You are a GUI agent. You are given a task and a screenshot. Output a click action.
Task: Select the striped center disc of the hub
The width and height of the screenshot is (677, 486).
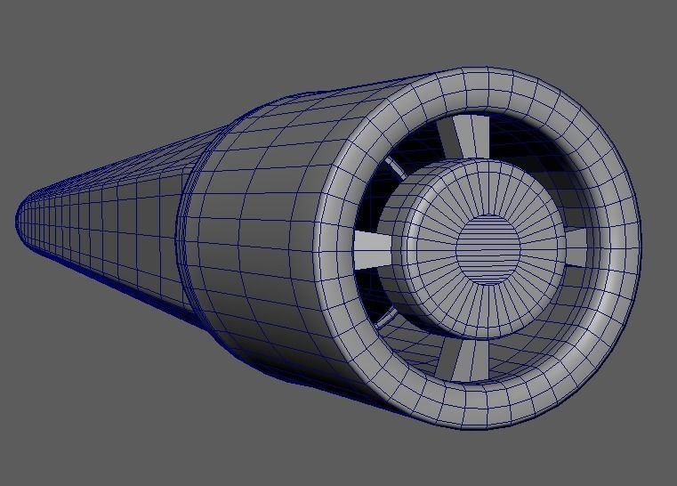coord(488,250)
